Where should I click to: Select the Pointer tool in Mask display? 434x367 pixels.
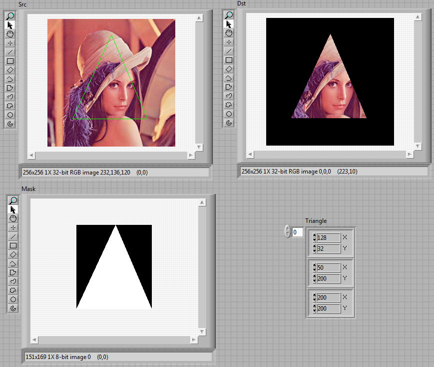click(13, 209)
